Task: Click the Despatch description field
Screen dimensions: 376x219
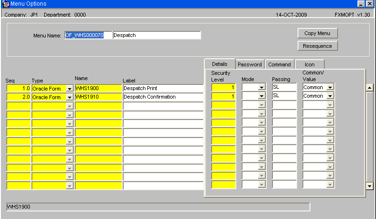Action: (x=156, y=35)
